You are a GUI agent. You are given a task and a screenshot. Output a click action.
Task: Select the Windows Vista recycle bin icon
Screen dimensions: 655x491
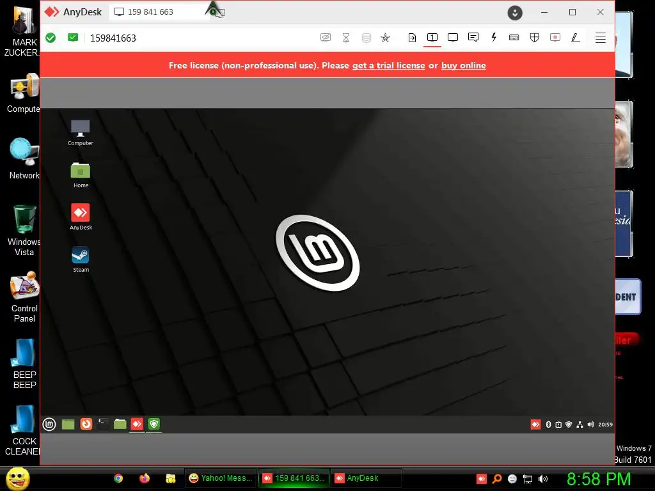click(24, 230)
